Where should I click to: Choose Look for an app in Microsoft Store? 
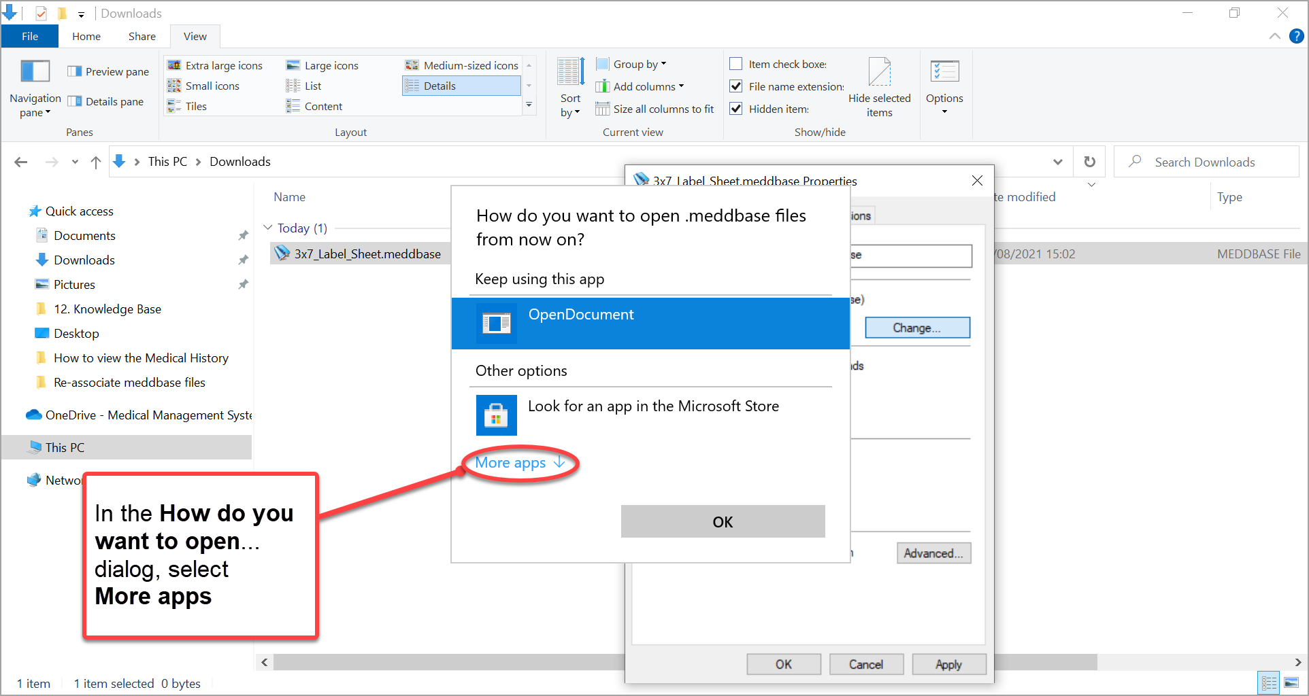click(650, 414)
